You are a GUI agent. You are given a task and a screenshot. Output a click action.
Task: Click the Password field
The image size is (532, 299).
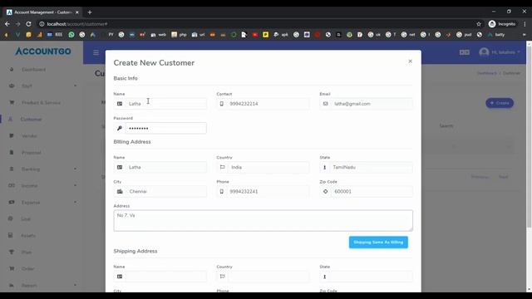pos(166,128)
